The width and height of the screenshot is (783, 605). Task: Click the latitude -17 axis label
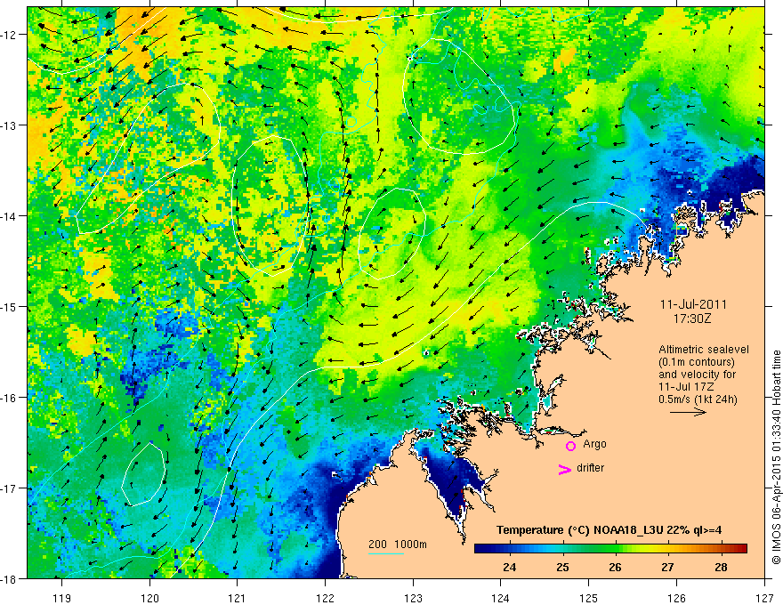pyautogui.click(x=9, y=488)
